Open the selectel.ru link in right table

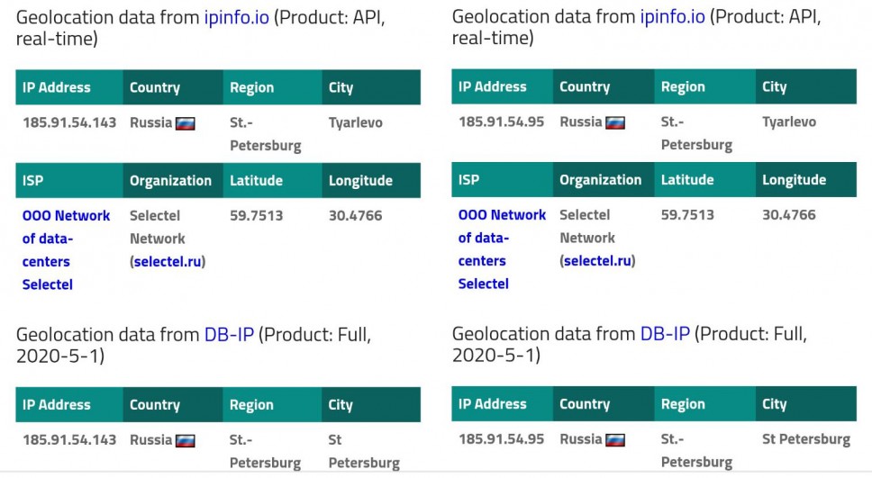[x=599, y=261]
